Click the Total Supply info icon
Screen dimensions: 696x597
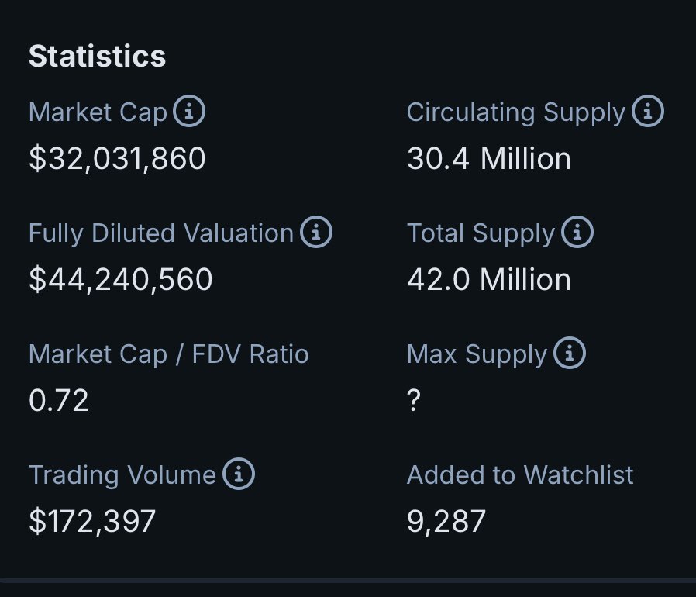coord(577,232)
